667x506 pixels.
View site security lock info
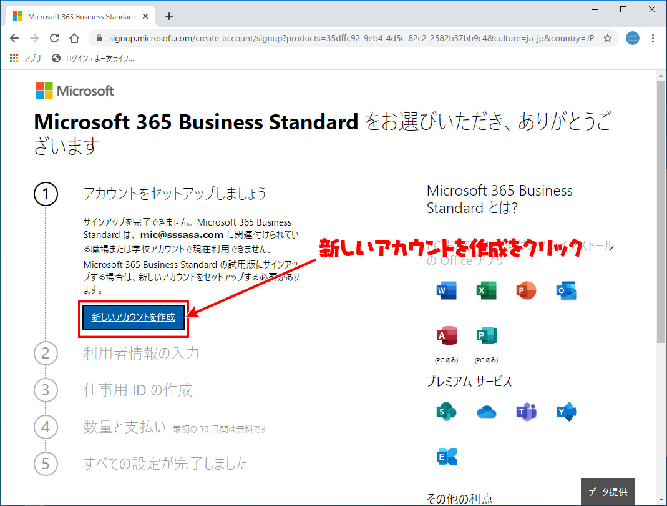click(99, 38)
